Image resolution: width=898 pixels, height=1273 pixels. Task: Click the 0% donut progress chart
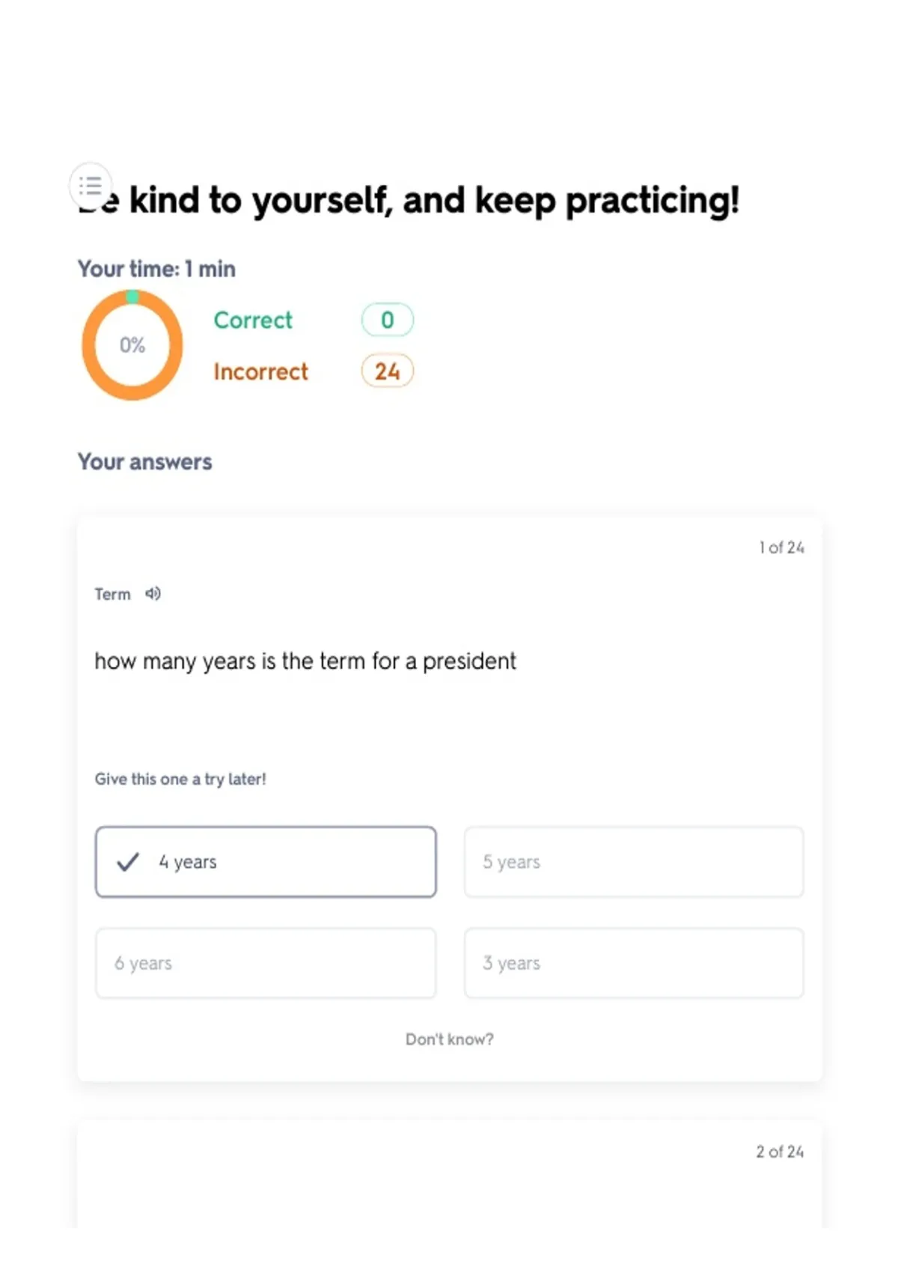pyautogui.click(x=132, y=345)
